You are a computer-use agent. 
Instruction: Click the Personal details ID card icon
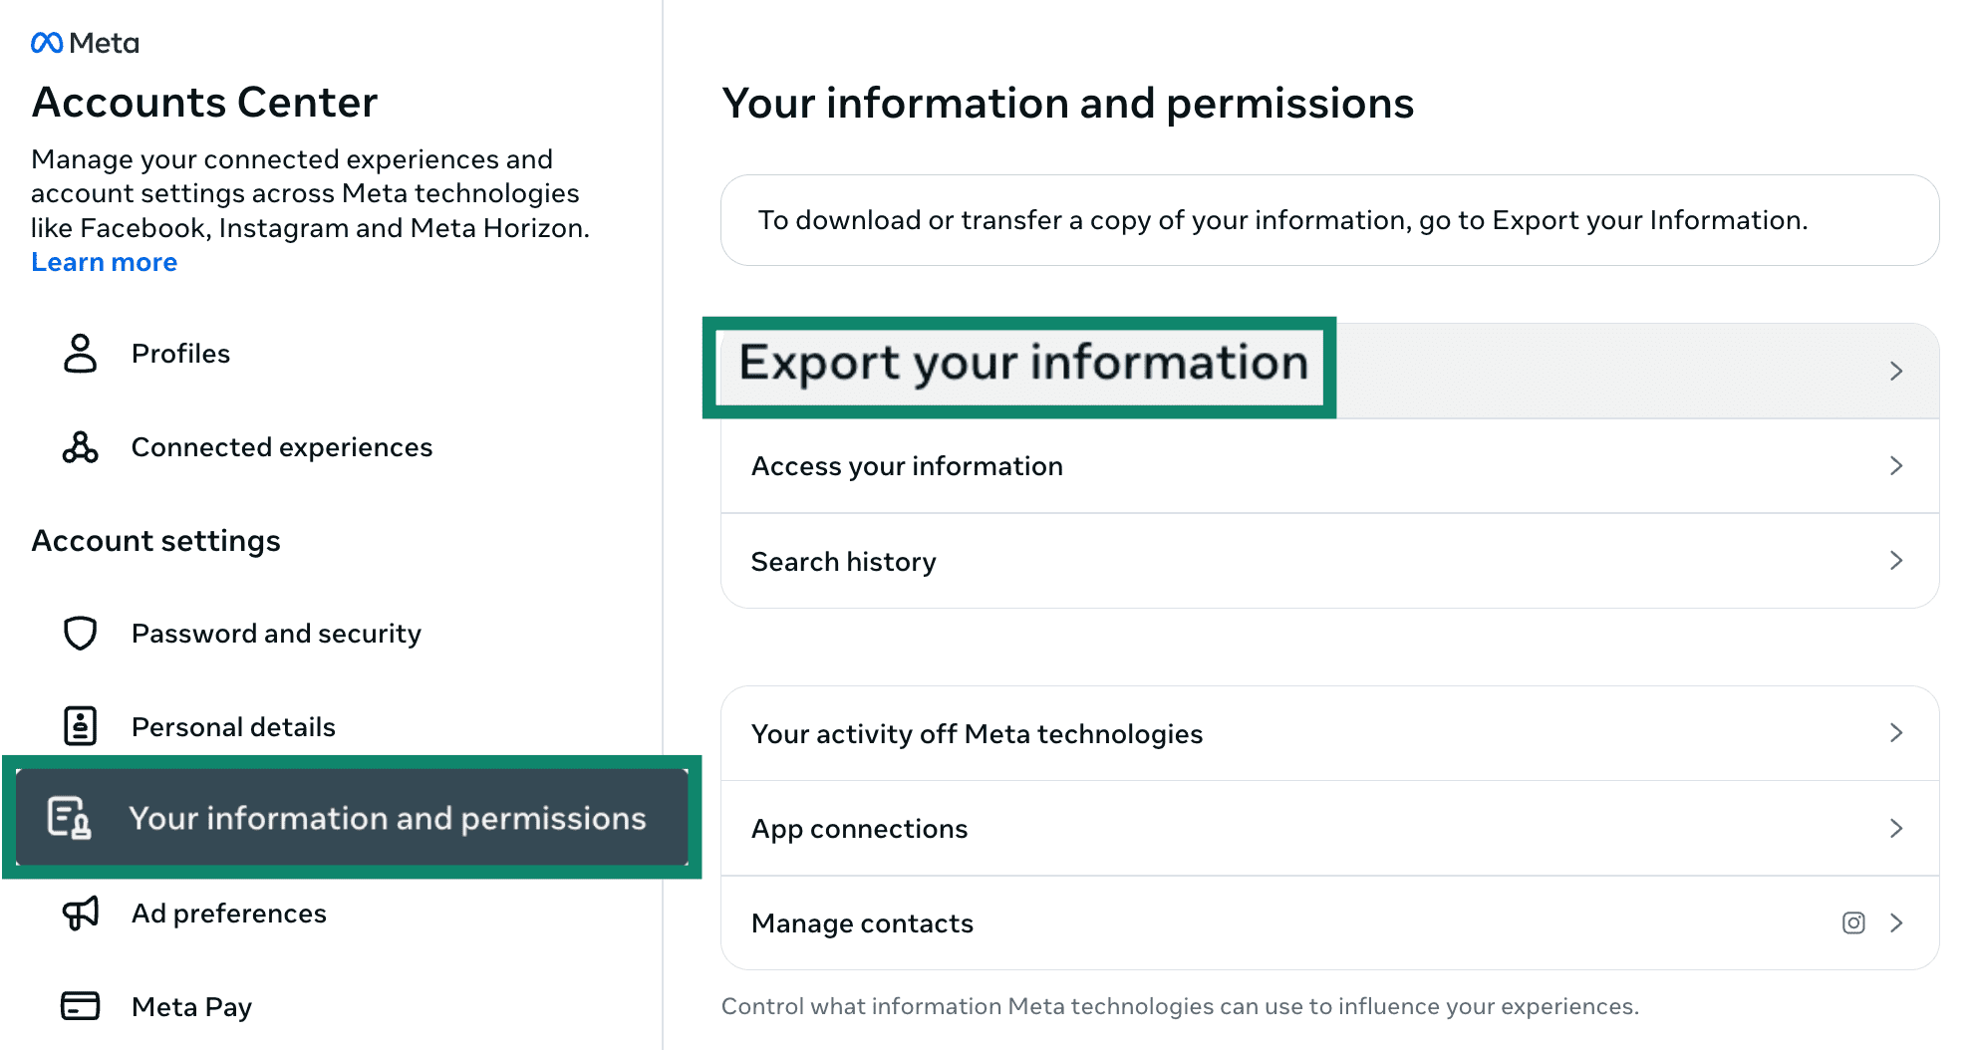coord(80,726)
